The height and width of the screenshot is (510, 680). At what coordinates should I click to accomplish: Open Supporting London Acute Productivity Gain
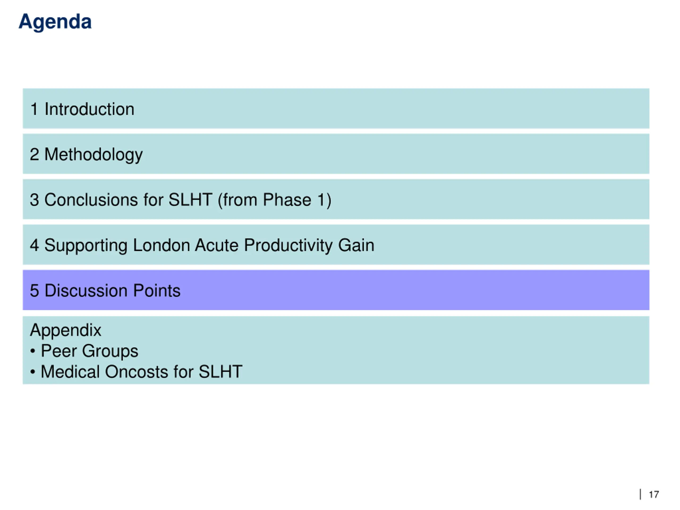click(x=336, y=245)
